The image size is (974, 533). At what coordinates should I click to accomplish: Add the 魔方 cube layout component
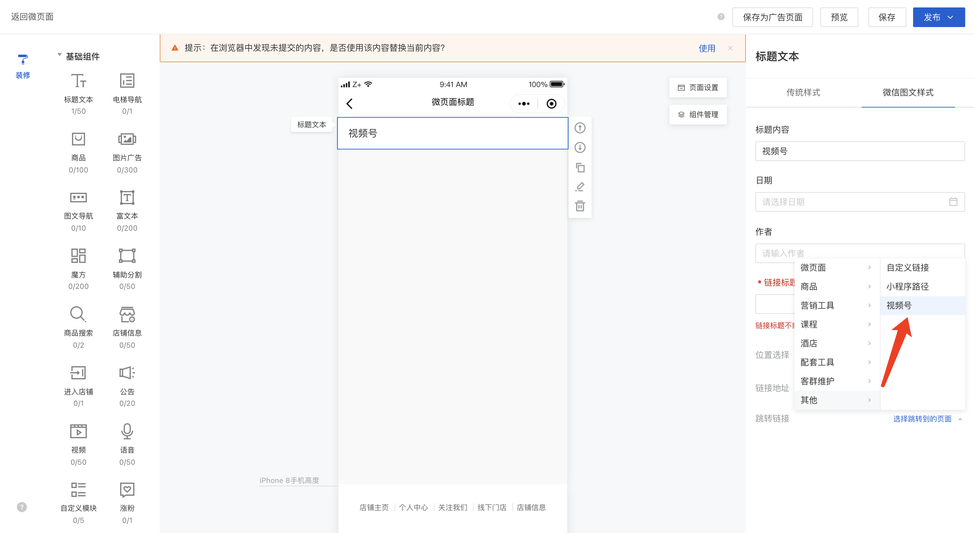(x=78, y=263)
